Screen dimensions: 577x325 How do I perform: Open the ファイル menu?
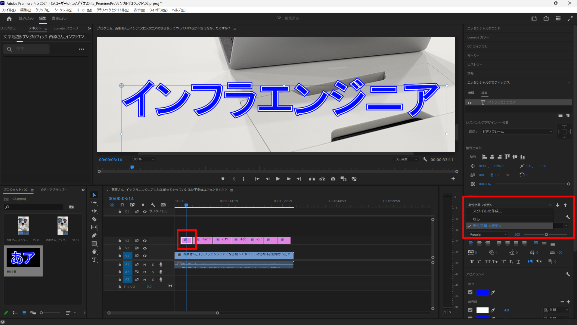tap(8, 10)
